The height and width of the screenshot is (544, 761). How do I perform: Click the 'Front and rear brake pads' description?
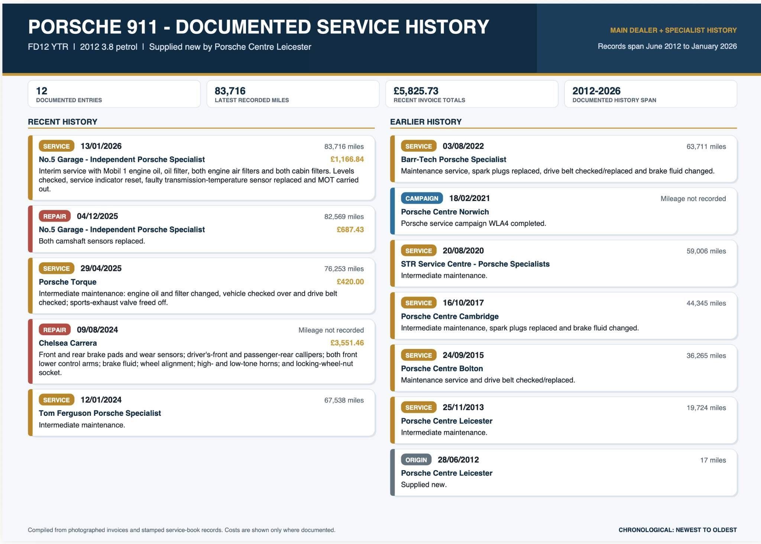click(x=198, y=363)
